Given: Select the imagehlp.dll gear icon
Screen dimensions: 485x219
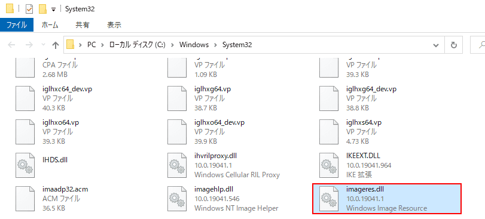Looking at the screenshot, I should 177,198.
